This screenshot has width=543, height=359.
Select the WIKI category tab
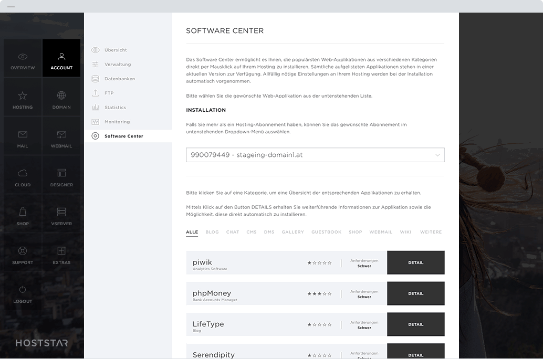405,232
